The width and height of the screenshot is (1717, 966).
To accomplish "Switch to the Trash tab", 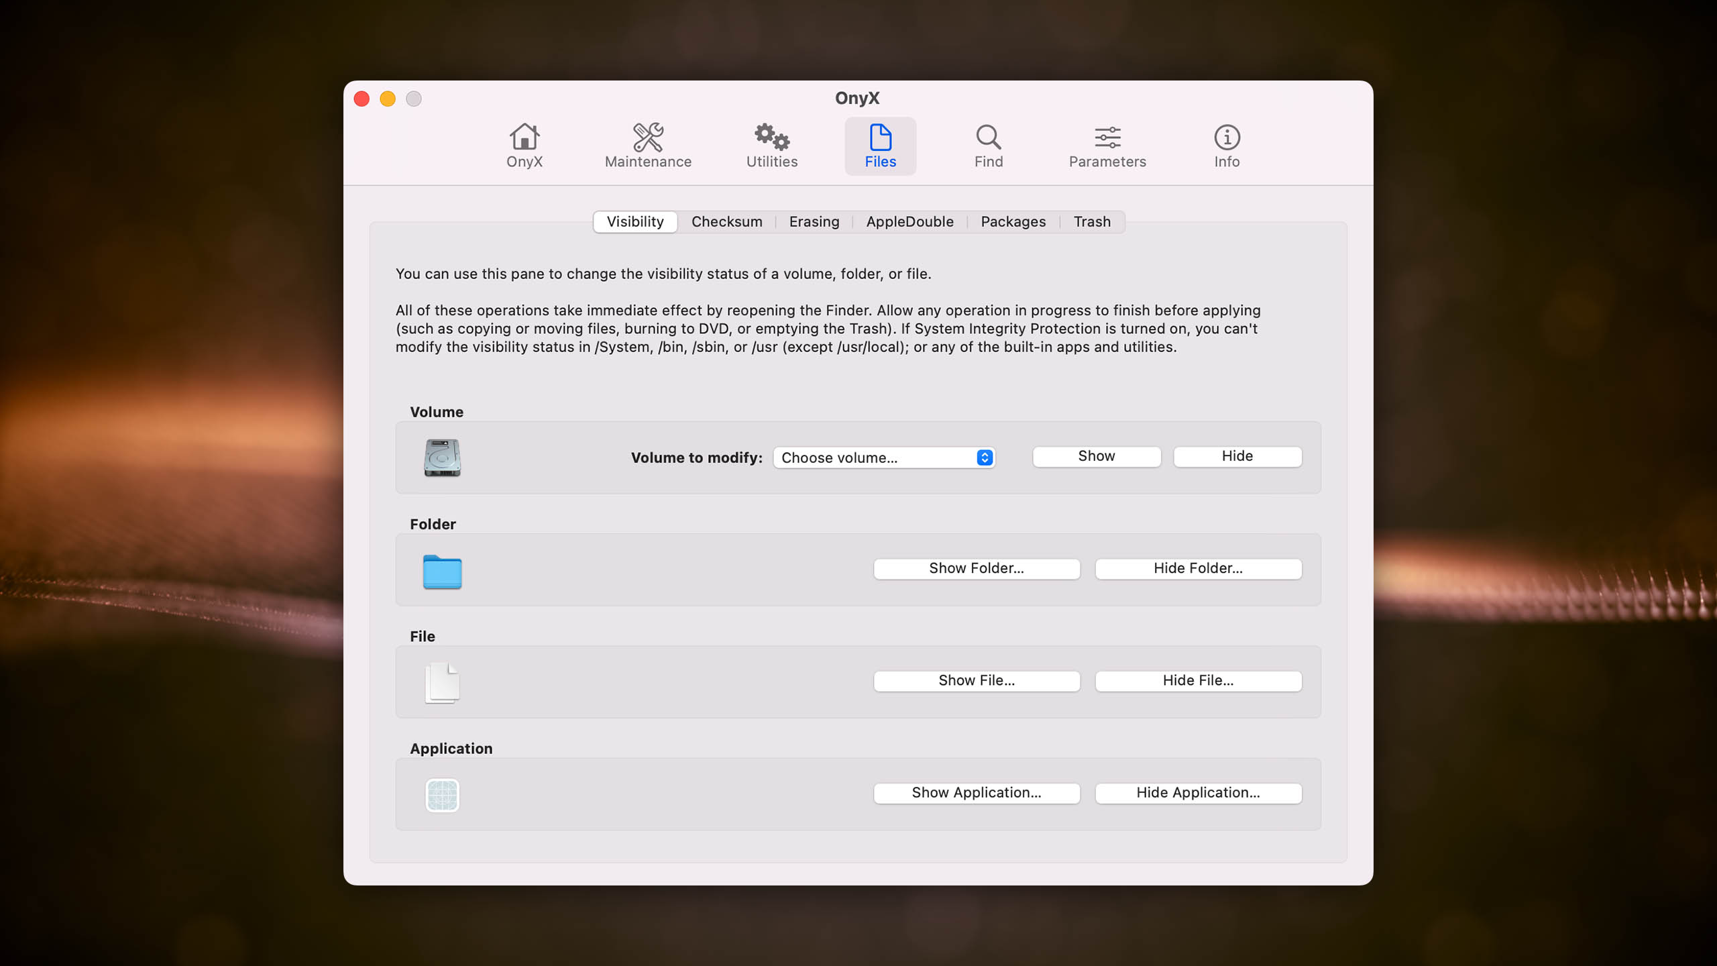I will click(1092, 221).
